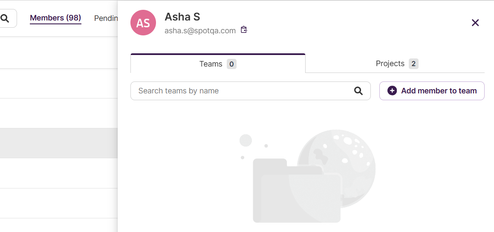Image resolution: width=494 pixels, height=232 pixels.
Task: Open the Pending tab
Action: 106,18
